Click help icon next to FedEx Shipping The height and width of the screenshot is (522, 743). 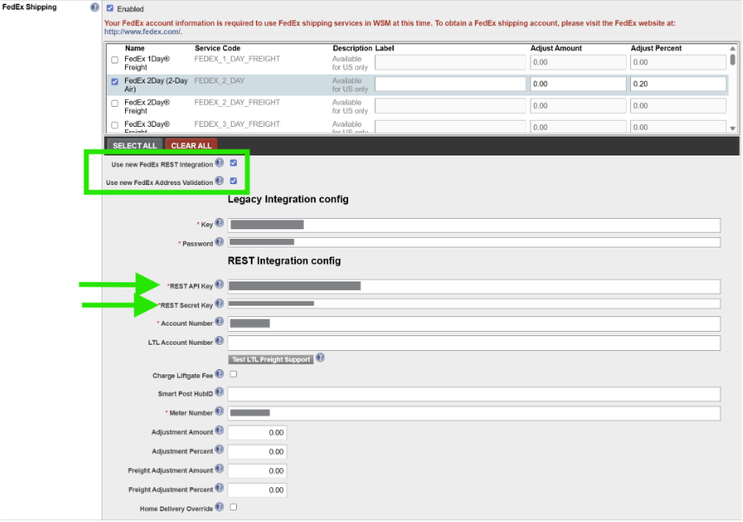click(95, 8)
